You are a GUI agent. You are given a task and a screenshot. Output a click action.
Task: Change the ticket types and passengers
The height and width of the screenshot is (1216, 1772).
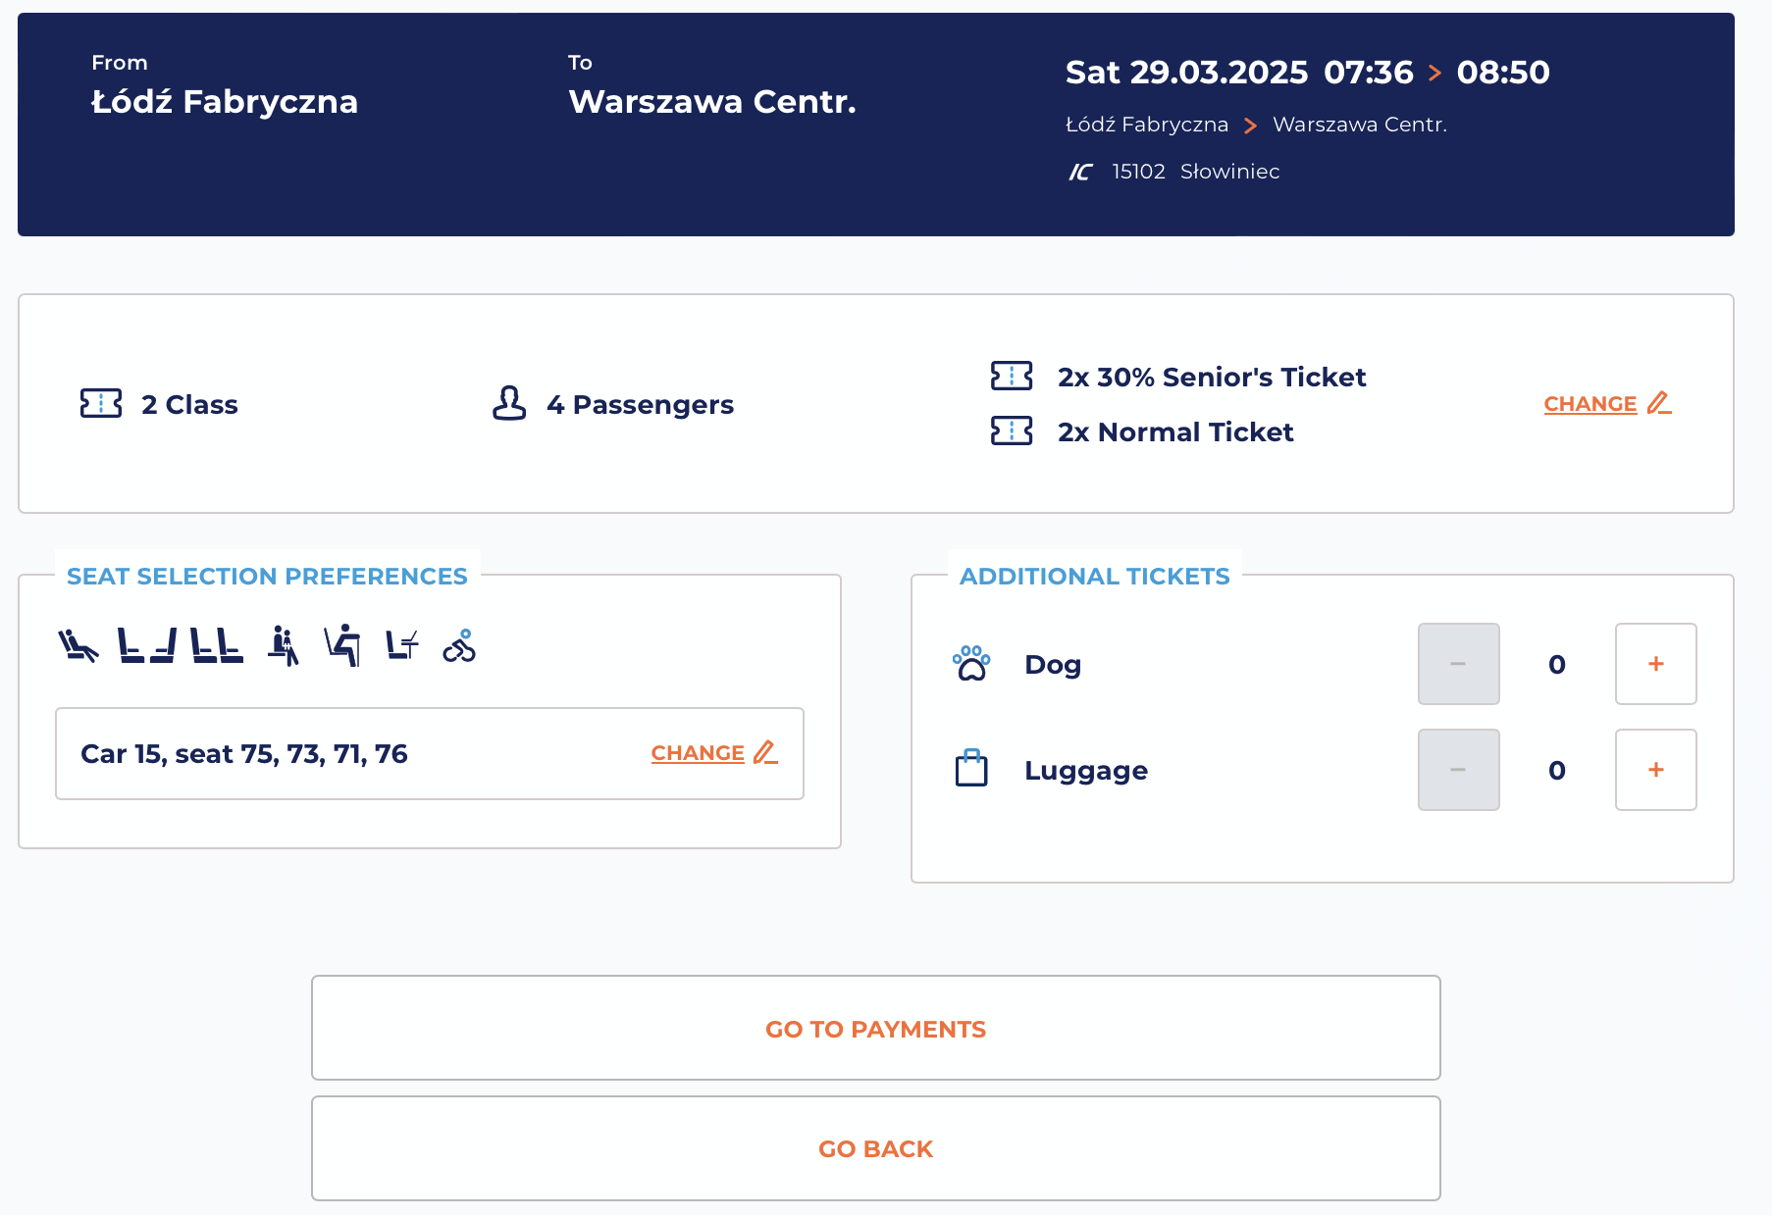coord(1606,404)
